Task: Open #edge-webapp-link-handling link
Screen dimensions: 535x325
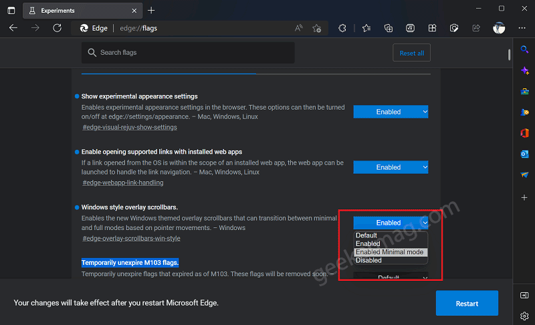Action: point(123,183)
